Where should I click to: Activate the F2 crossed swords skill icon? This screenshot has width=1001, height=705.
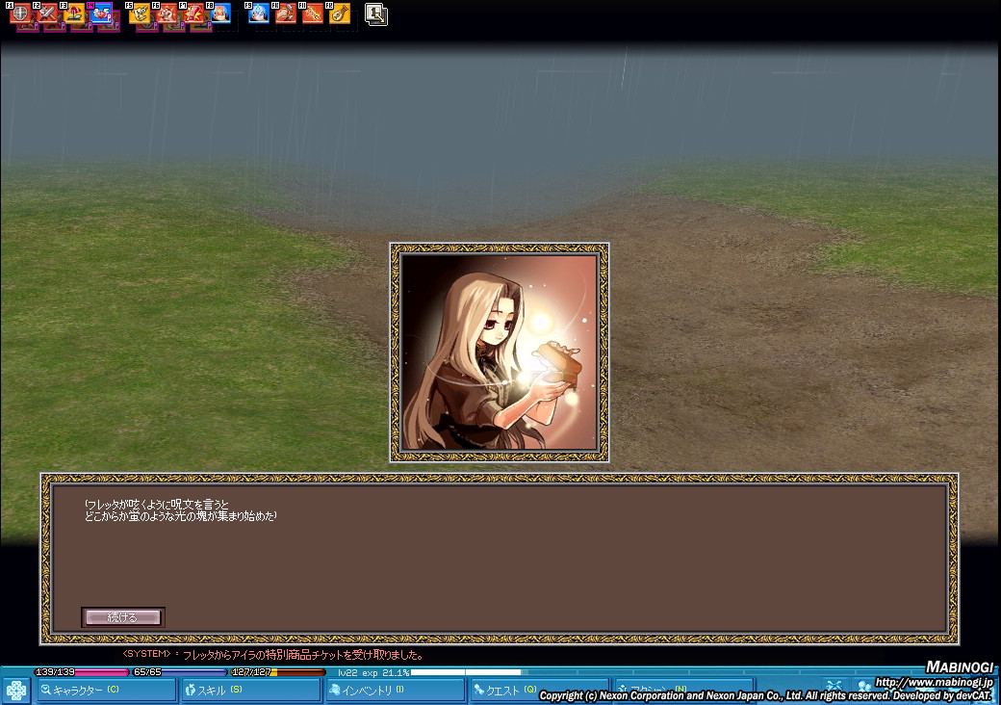[48, 13]
